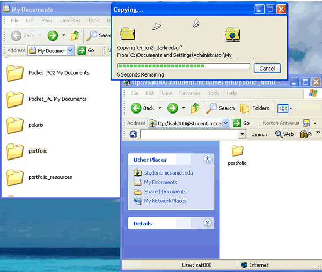Collapse the Other Places panel
This screenshot has width=322, height=272.
click(x=208, y=160)
